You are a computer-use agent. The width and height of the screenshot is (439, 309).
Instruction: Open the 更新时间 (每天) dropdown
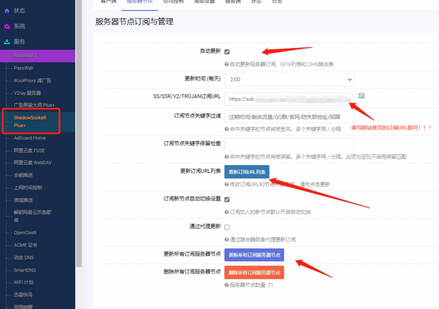(289, 79)
